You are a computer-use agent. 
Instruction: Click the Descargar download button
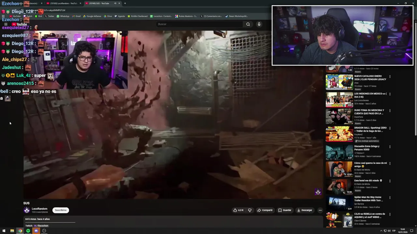pyautogui.click(x=305, y=210)
